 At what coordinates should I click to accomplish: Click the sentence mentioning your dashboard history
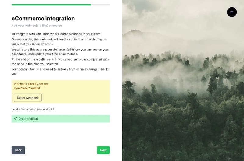pos(60,52)
